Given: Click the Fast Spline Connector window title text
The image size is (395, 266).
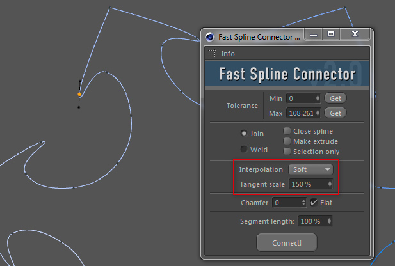Looking at the screenshot, I should point(259,37).
